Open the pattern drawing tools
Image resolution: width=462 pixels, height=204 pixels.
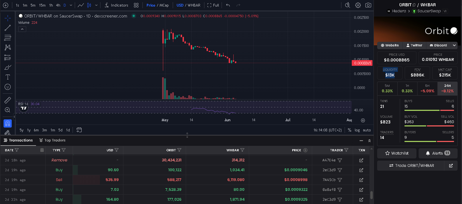coord(7,47)
